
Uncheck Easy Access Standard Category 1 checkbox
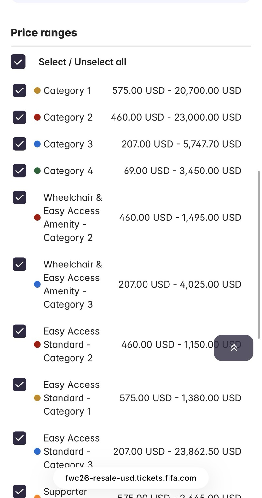click(19, 385)
